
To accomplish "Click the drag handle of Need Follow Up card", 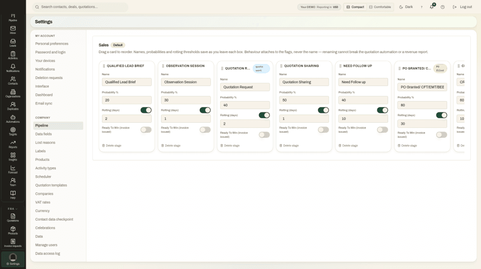I will [340, 66].
